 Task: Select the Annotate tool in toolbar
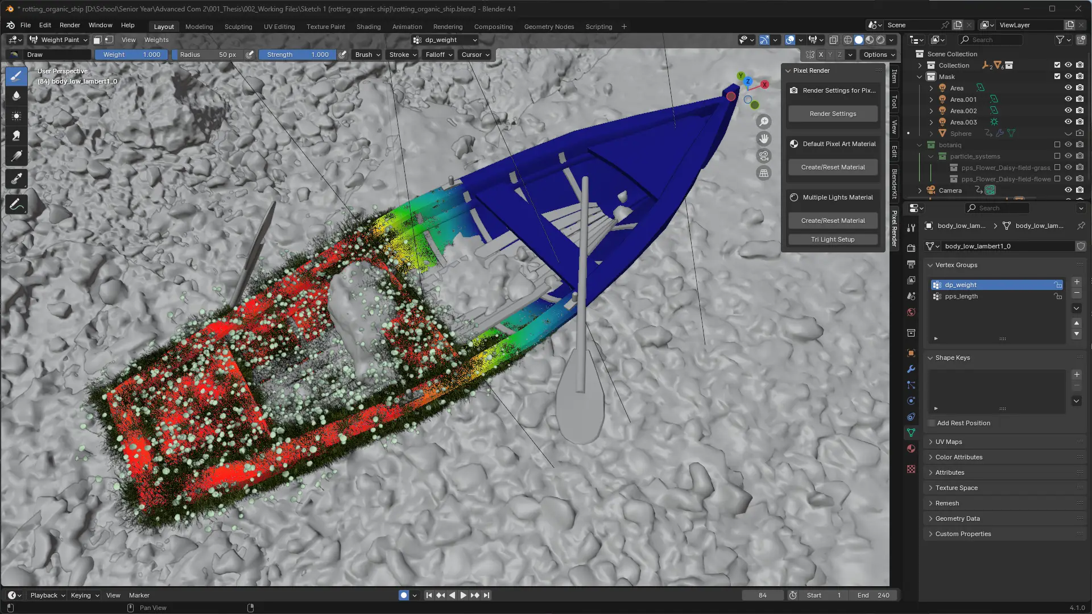point(16,204)
